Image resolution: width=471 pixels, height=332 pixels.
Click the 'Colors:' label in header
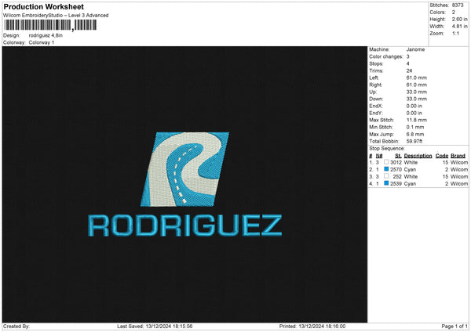pos(437,13)
